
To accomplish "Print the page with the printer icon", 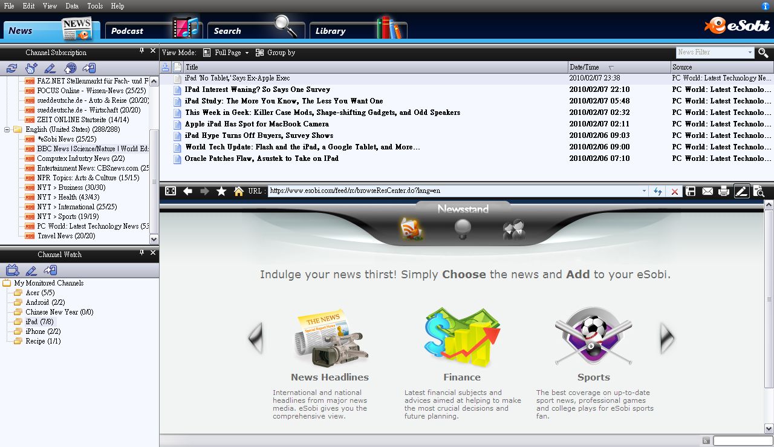I will pyautogui.click(x=724, y=191).
